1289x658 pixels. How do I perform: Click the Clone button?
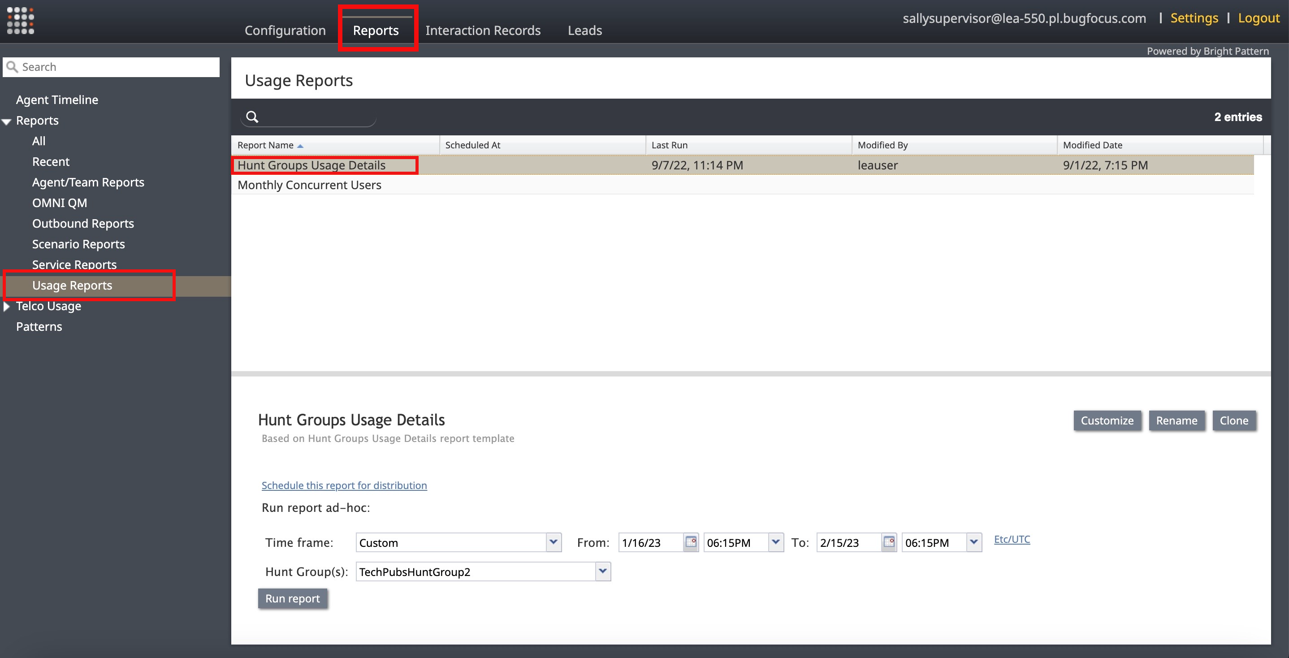tap(1234, 420)
